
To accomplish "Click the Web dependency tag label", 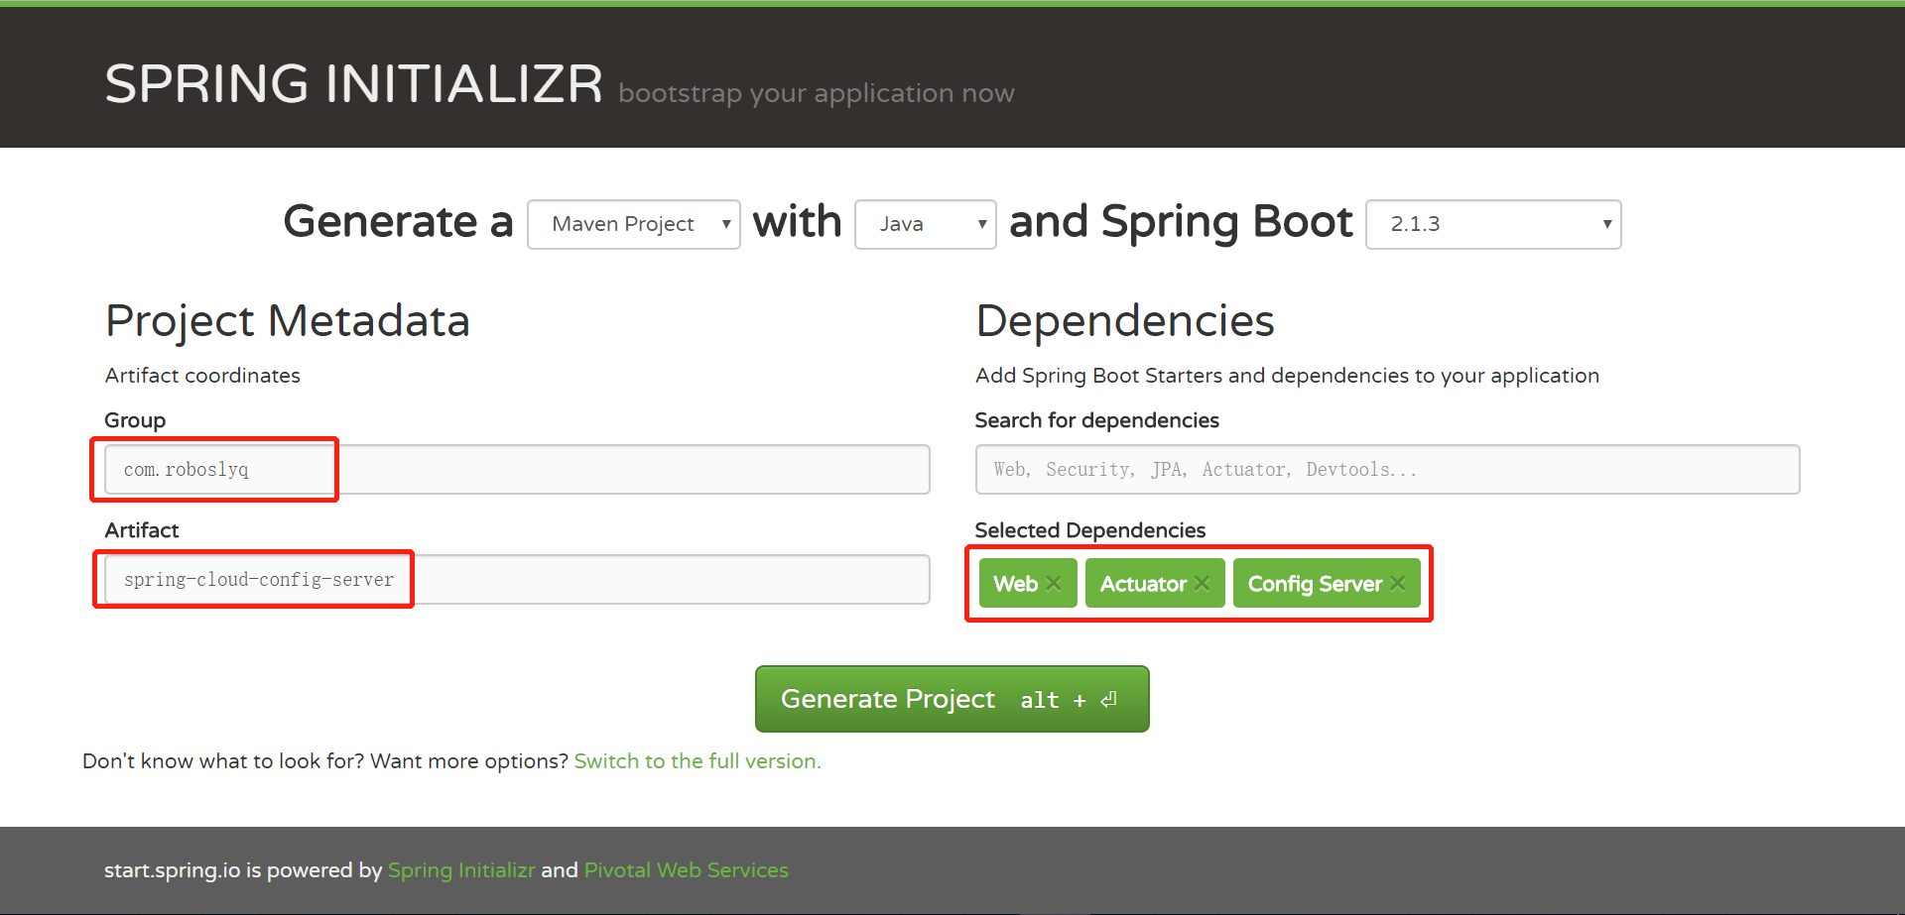I will 1016,584.
